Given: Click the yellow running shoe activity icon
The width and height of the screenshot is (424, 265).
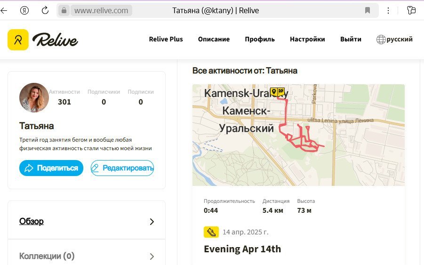Looking at the screenshot, I should tap(211, 232).
